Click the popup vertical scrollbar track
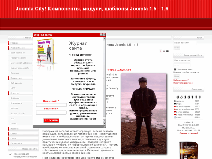 104,78
